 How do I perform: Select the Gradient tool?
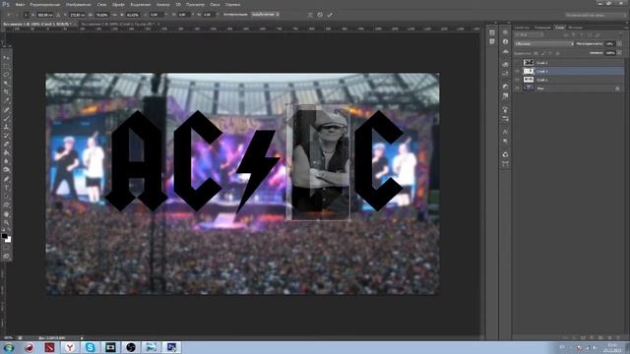(x=6, y=153)
